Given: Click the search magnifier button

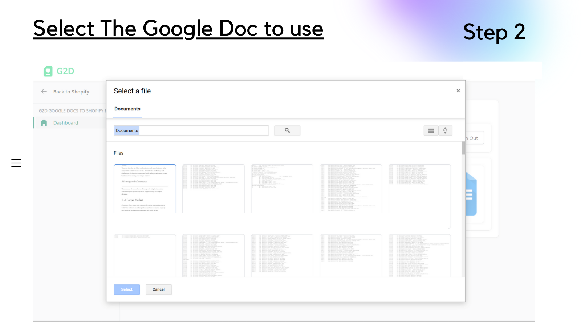Looking at the screenshot, I should coord(287,131).
